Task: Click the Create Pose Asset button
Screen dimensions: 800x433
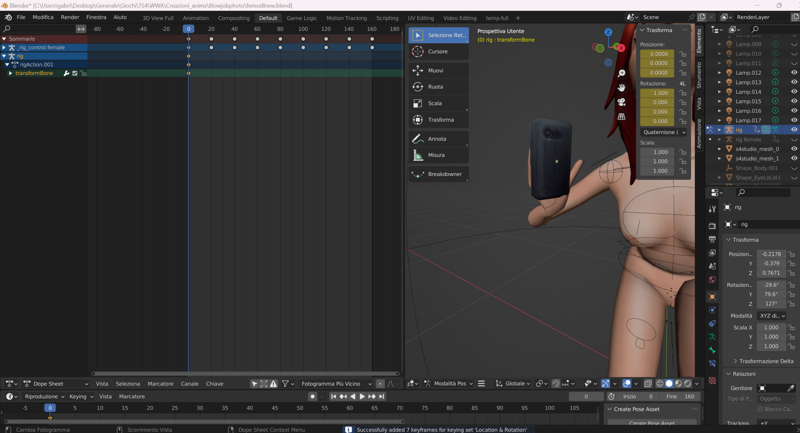Action: (652, 423)
